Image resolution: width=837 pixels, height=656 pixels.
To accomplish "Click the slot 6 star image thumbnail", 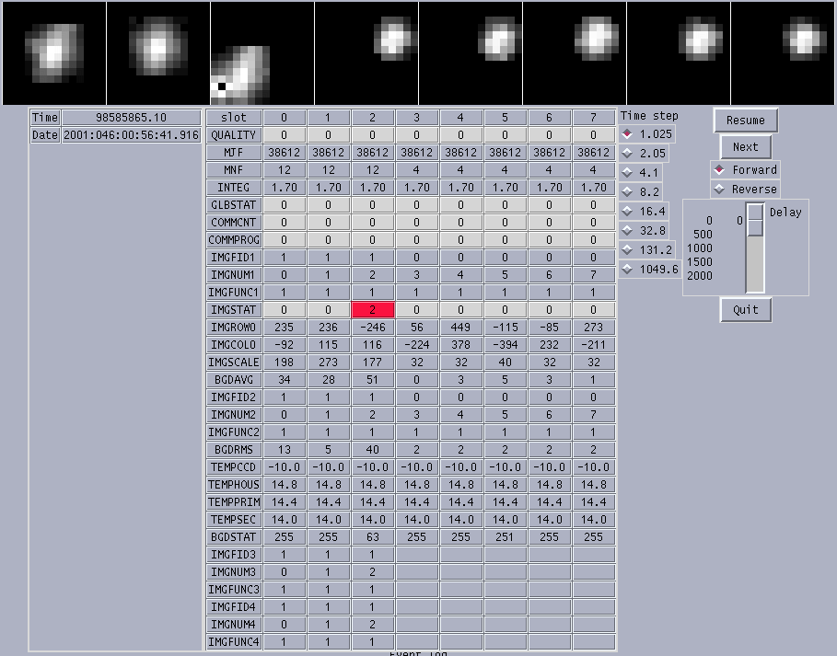I will [x=679, y=53].
